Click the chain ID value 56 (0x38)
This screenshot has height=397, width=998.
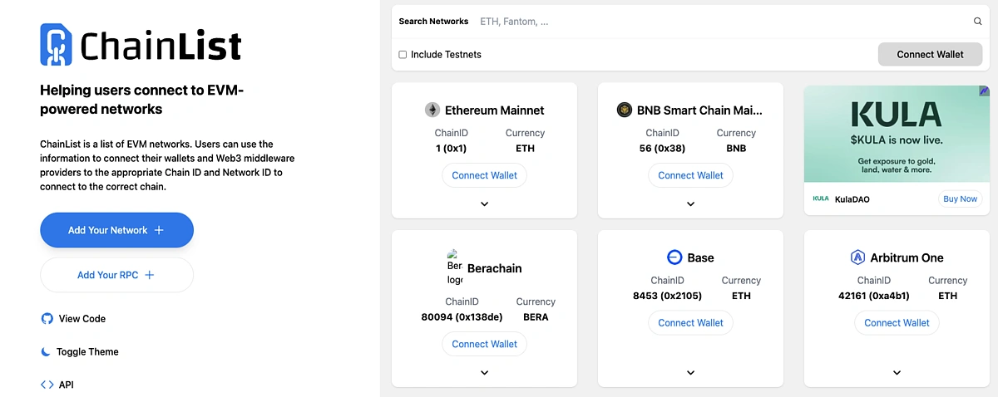(663, 149)
